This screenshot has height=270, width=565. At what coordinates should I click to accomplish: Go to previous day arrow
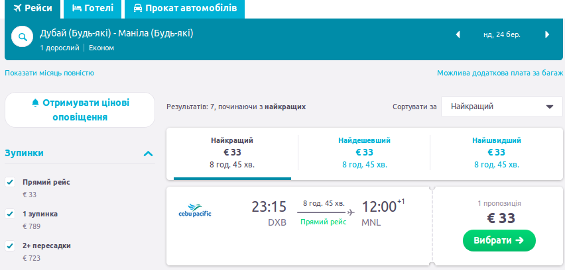pos(458,34)
